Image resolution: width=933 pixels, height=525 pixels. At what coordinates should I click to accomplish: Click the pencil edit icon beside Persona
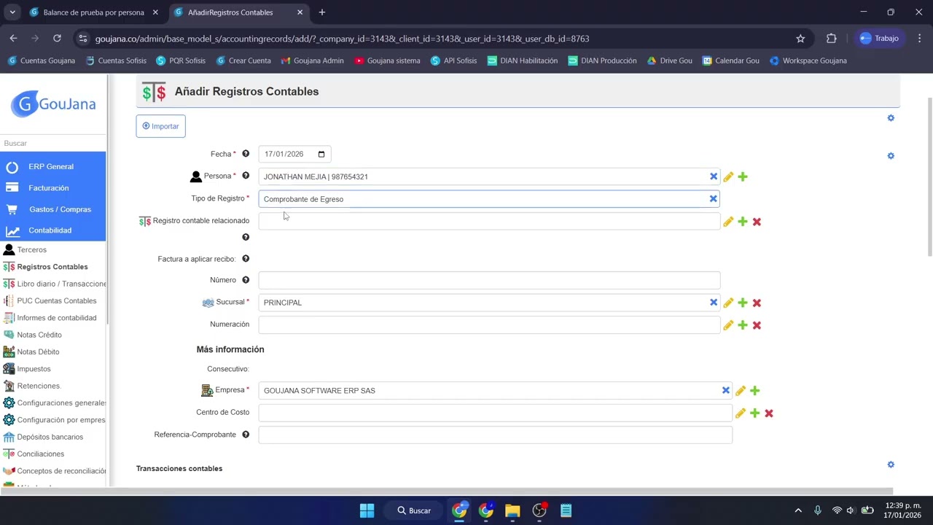tap(728, 177)
